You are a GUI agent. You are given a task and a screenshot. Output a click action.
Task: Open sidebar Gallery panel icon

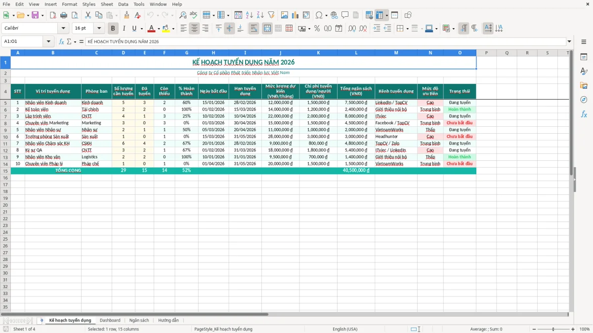(584, 85)
